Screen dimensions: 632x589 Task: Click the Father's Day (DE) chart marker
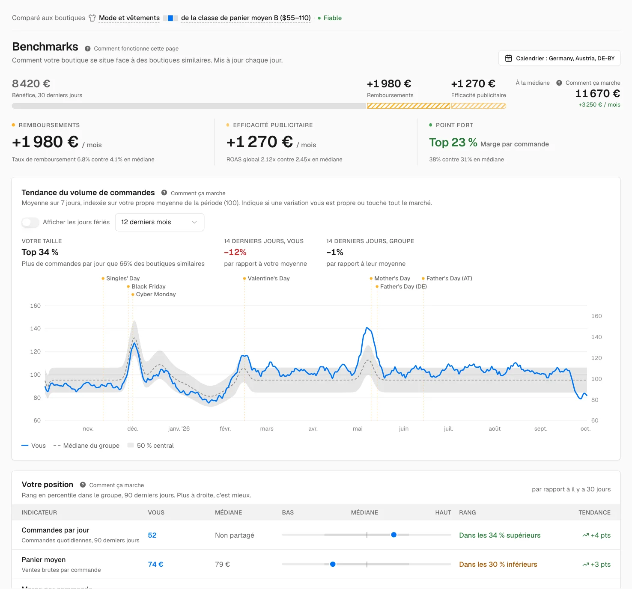[x=377, y=287]
